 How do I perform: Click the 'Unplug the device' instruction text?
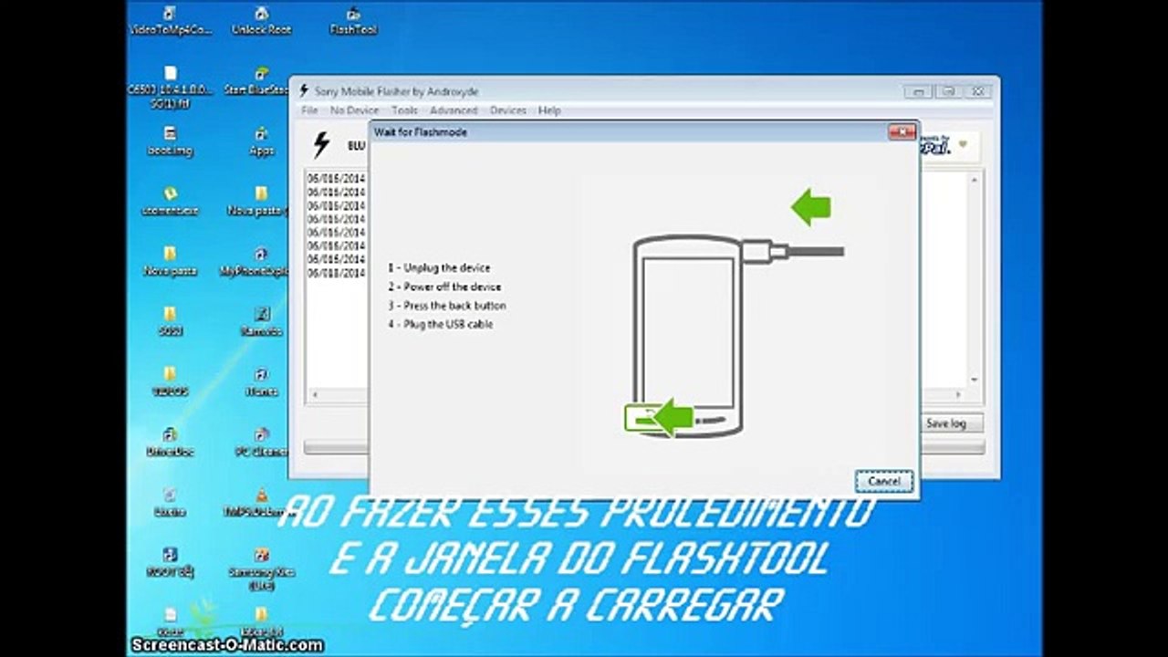pos(439,267)
